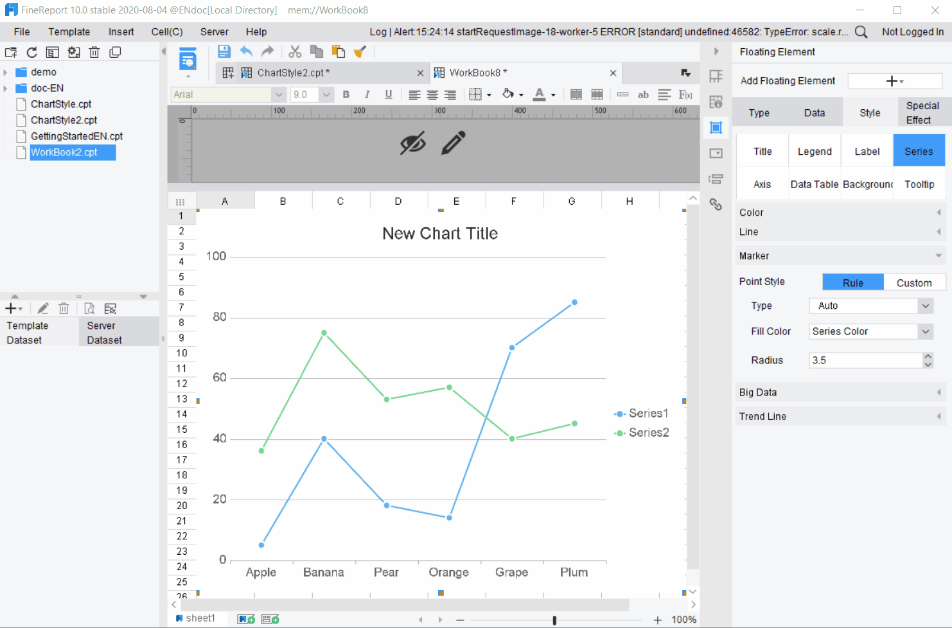Delete the selected template with trash icon
Viewport: 952px width, 628px height.
point(94,53)
